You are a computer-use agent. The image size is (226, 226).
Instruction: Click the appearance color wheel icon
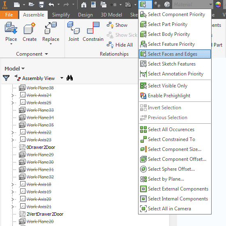tap(218, 5)
